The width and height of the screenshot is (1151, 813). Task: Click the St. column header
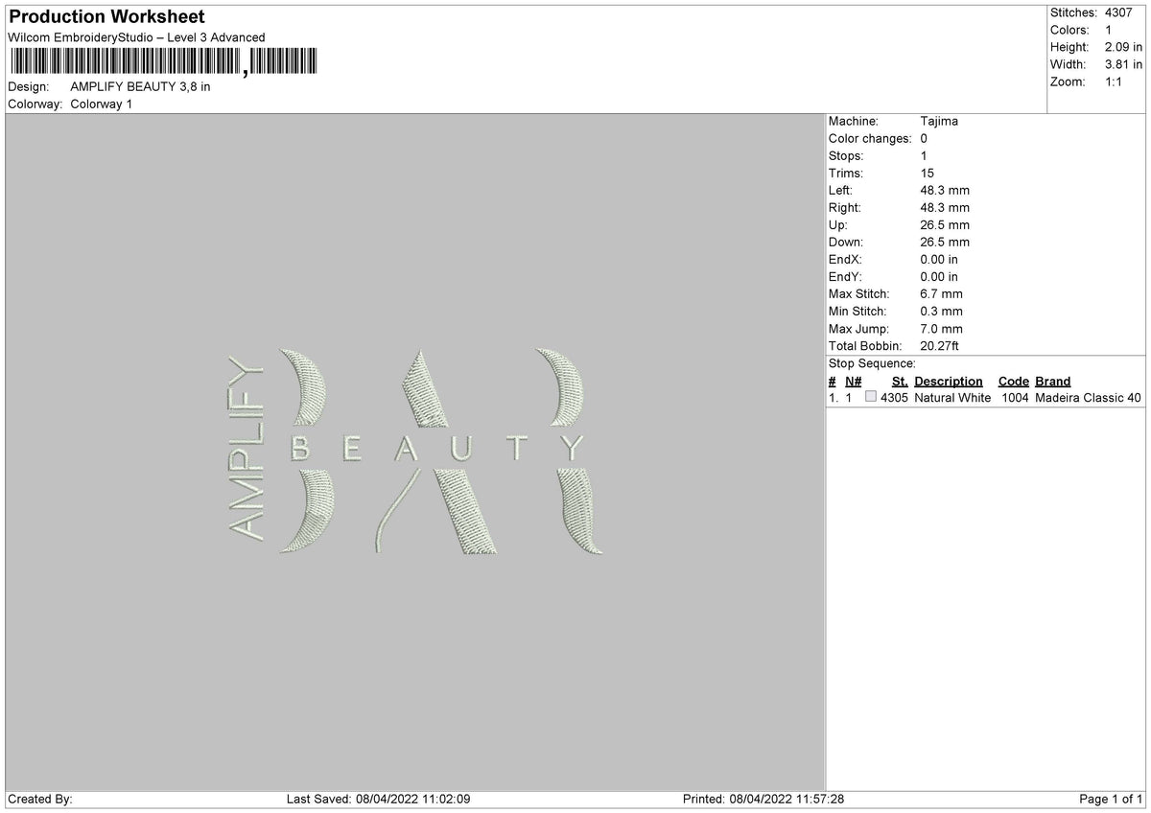pyautogui.click(x=900, y=381)
